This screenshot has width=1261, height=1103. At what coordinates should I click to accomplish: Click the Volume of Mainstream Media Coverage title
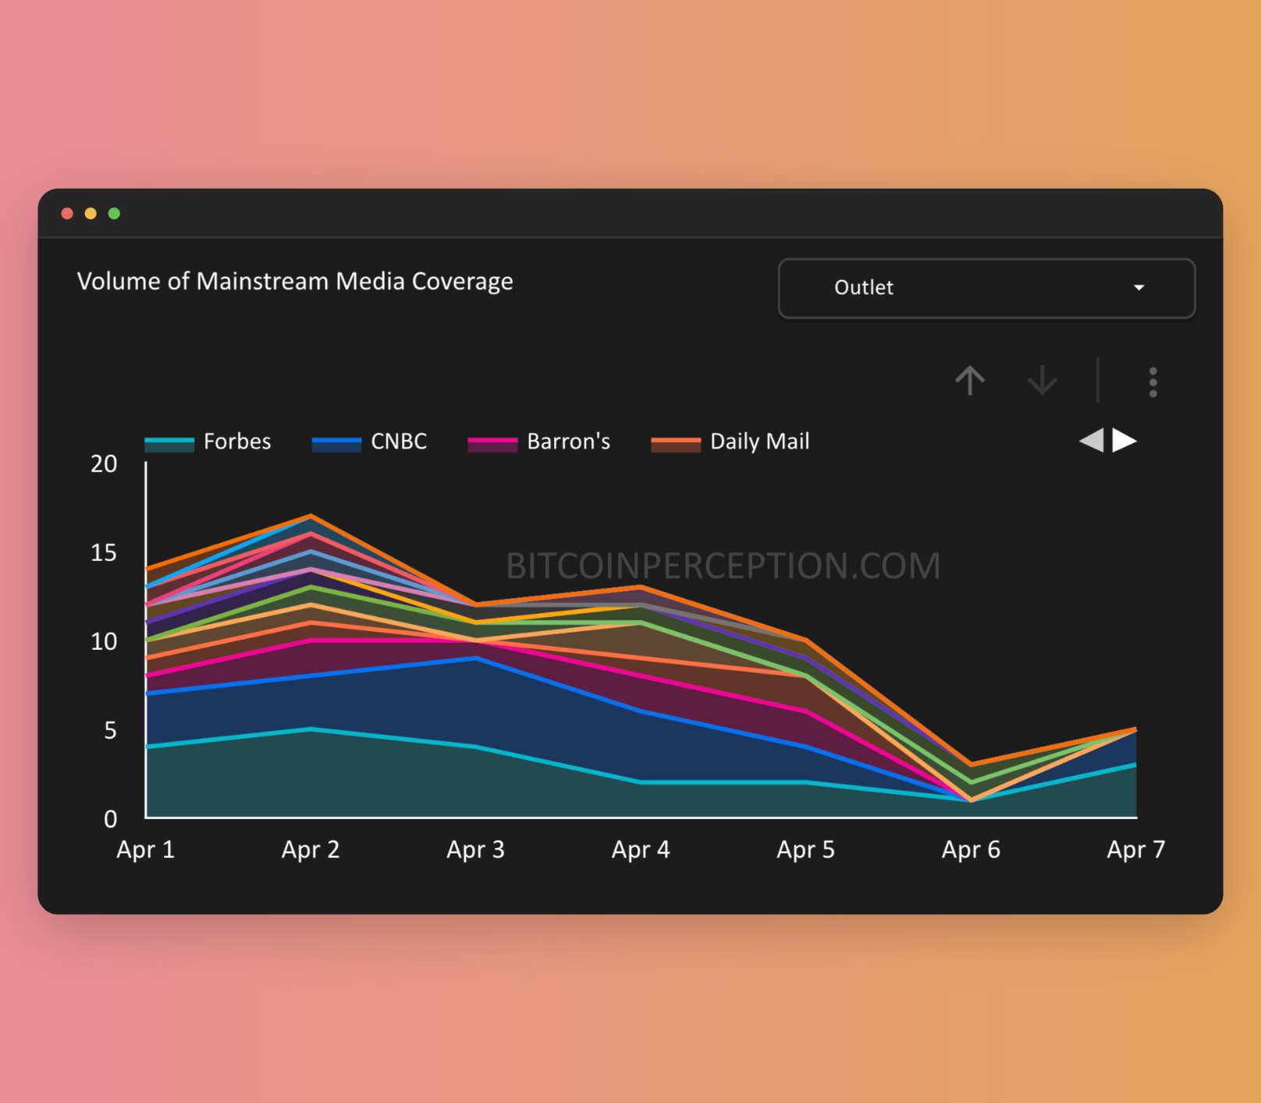(295, 281)
